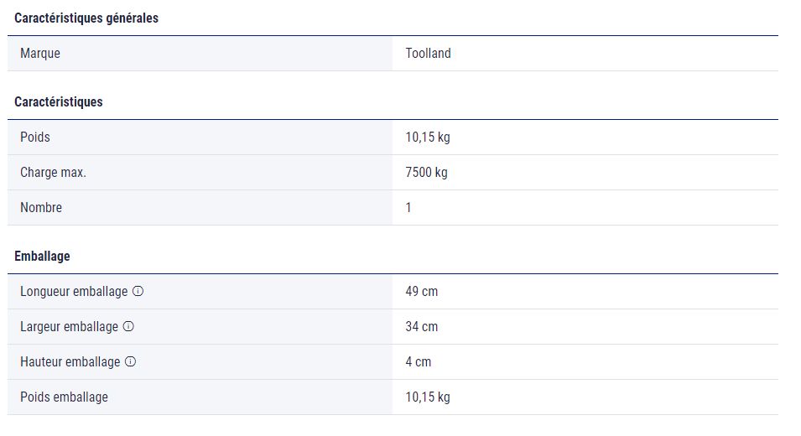Select the Toolland brand value
This screenshot has width=801, height=436.
pos(428,54)
